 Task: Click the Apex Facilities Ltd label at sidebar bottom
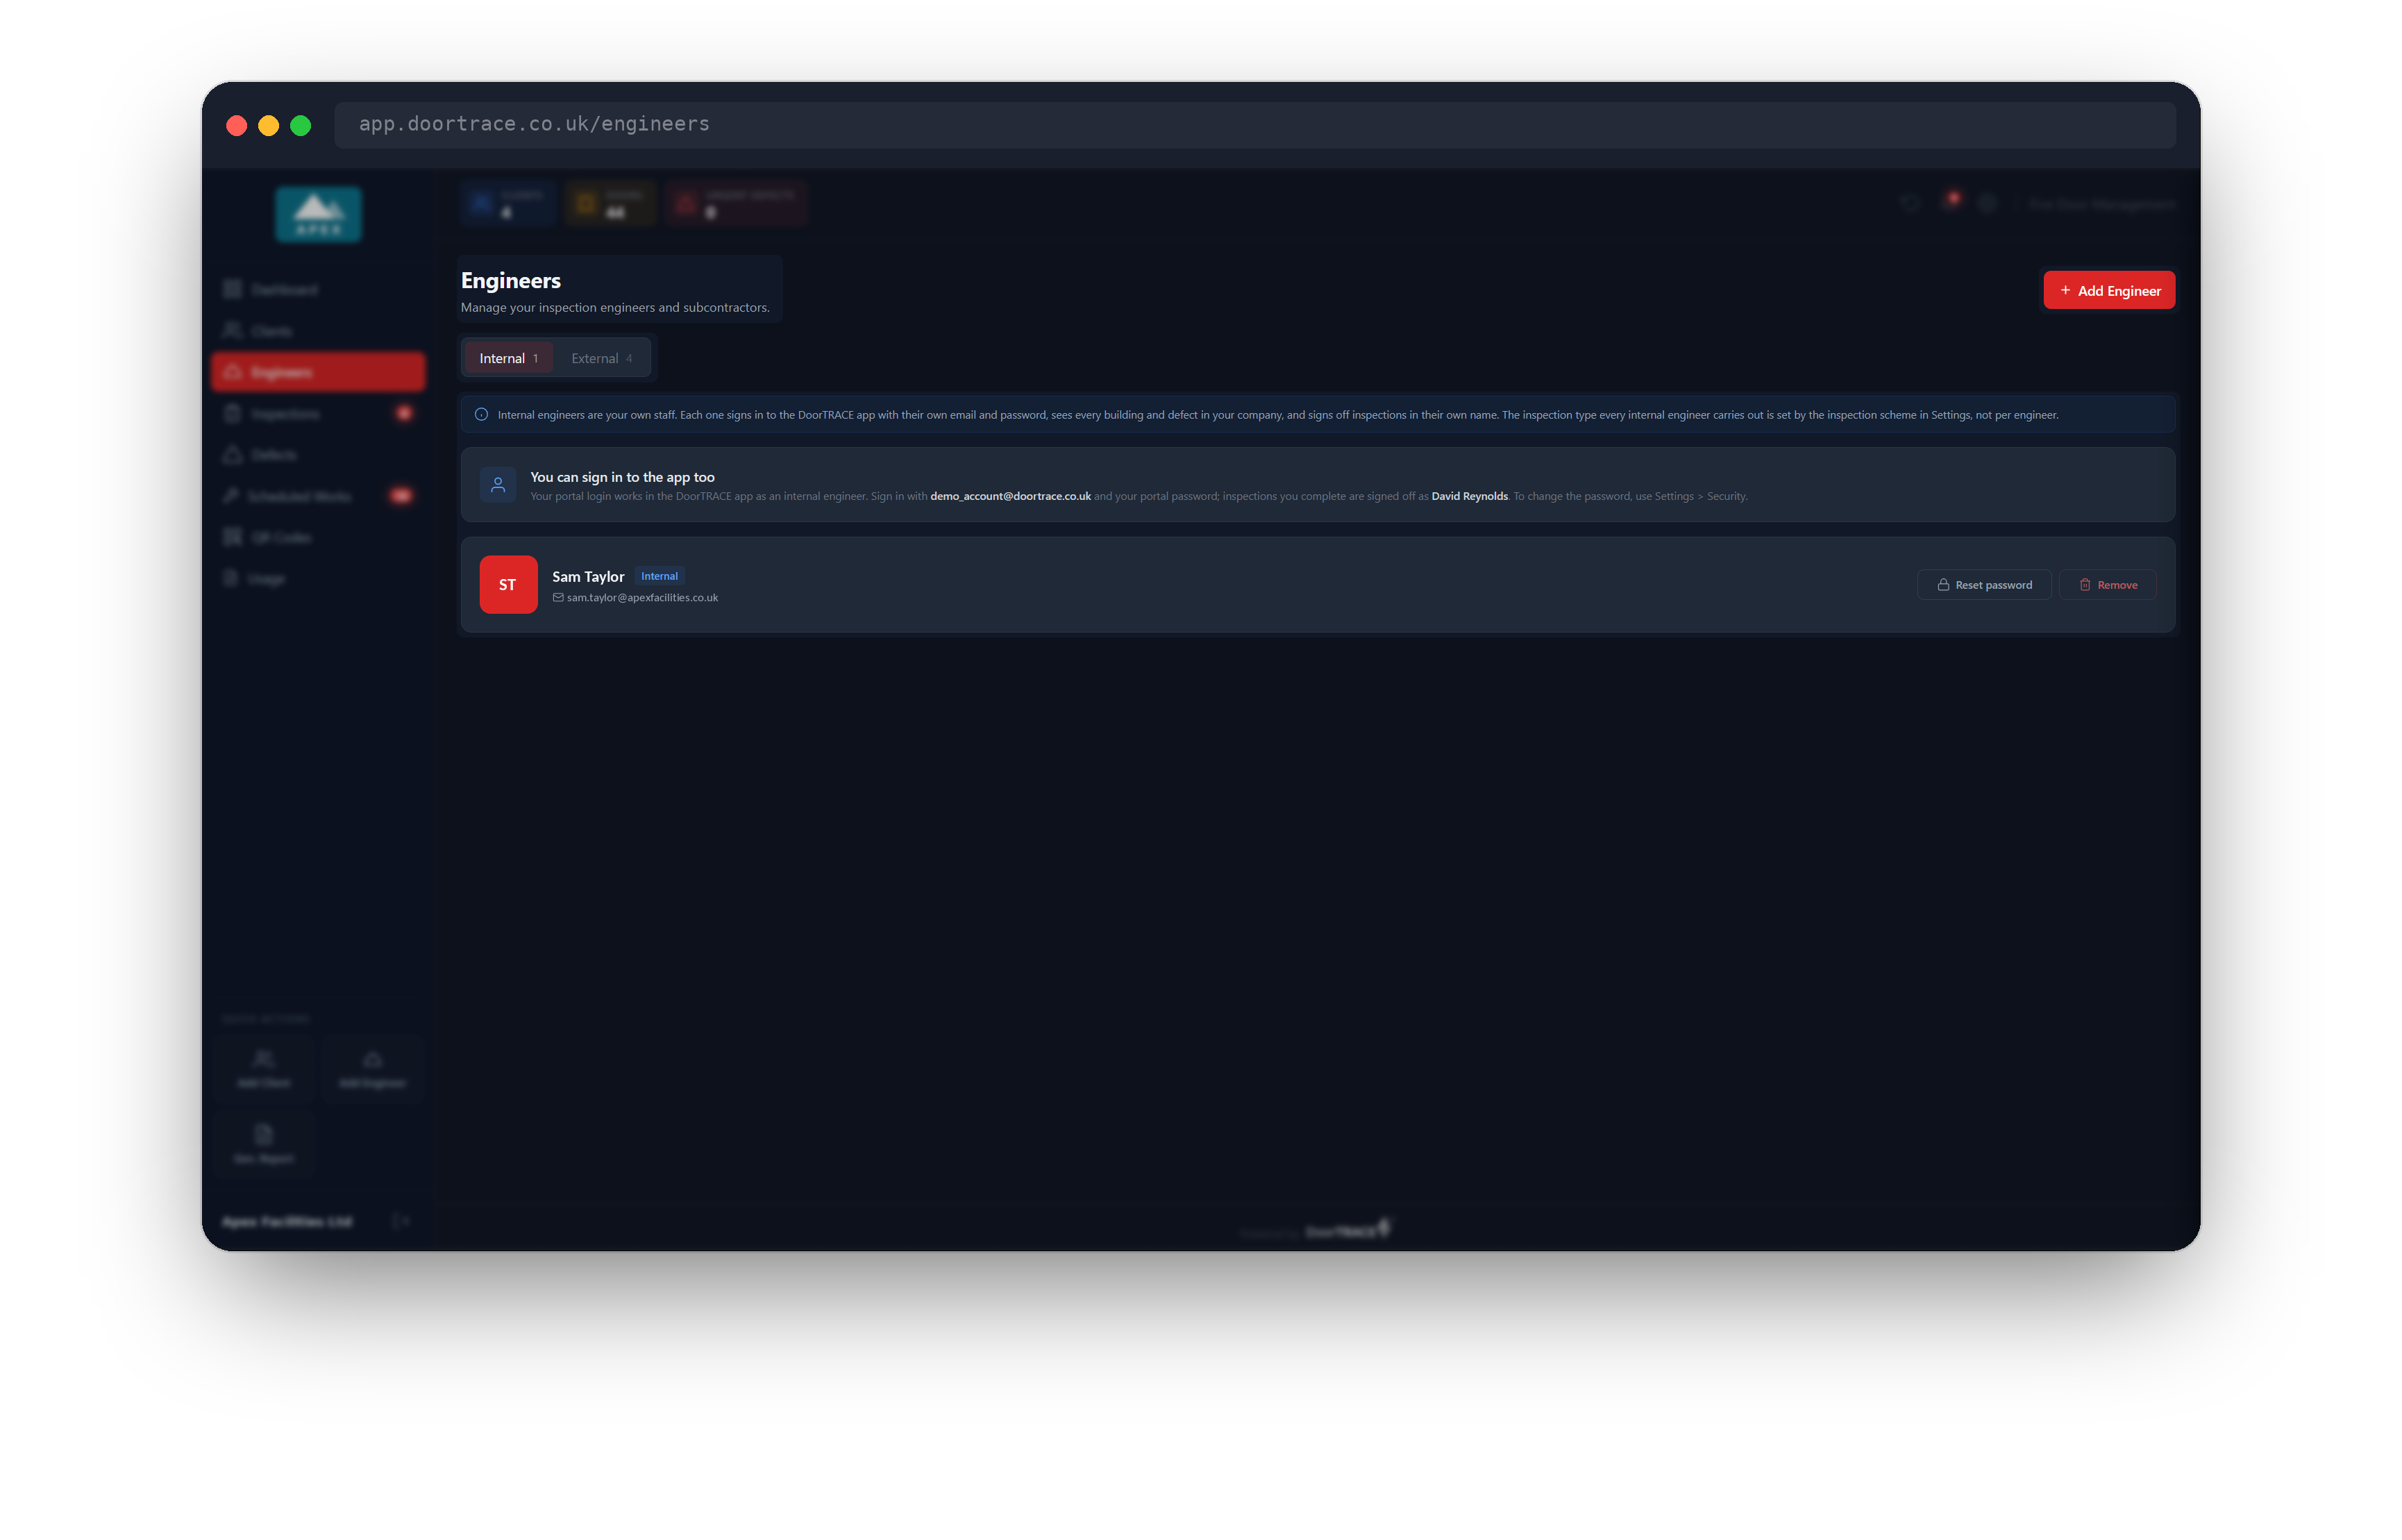[287, 1221]
